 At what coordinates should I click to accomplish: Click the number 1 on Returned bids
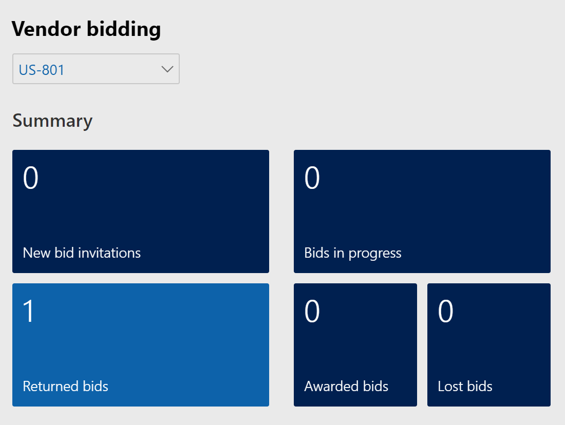[x=29, y=312]
